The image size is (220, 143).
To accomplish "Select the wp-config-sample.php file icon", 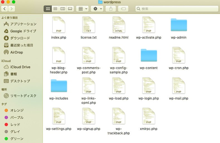I will click(119, 55).
